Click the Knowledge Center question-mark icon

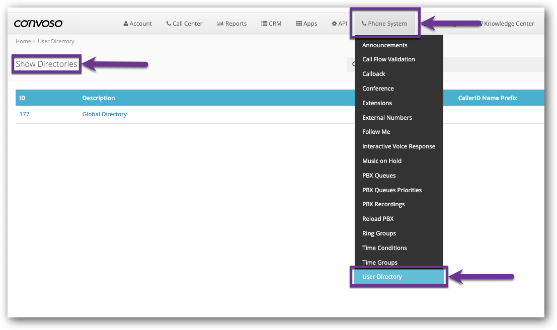coord(481,23)
